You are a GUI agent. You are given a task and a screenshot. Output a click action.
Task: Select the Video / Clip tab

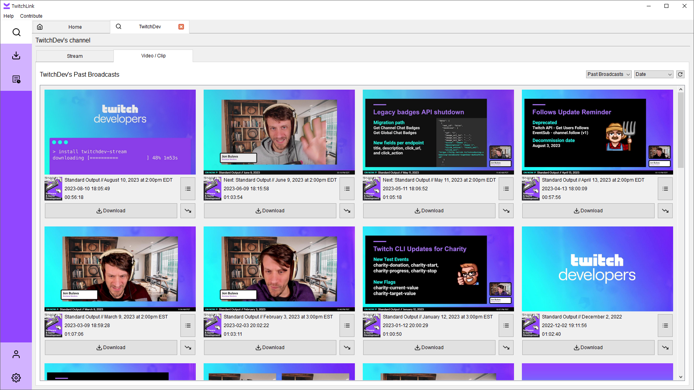pyautogui.click(x=153, y=56)
